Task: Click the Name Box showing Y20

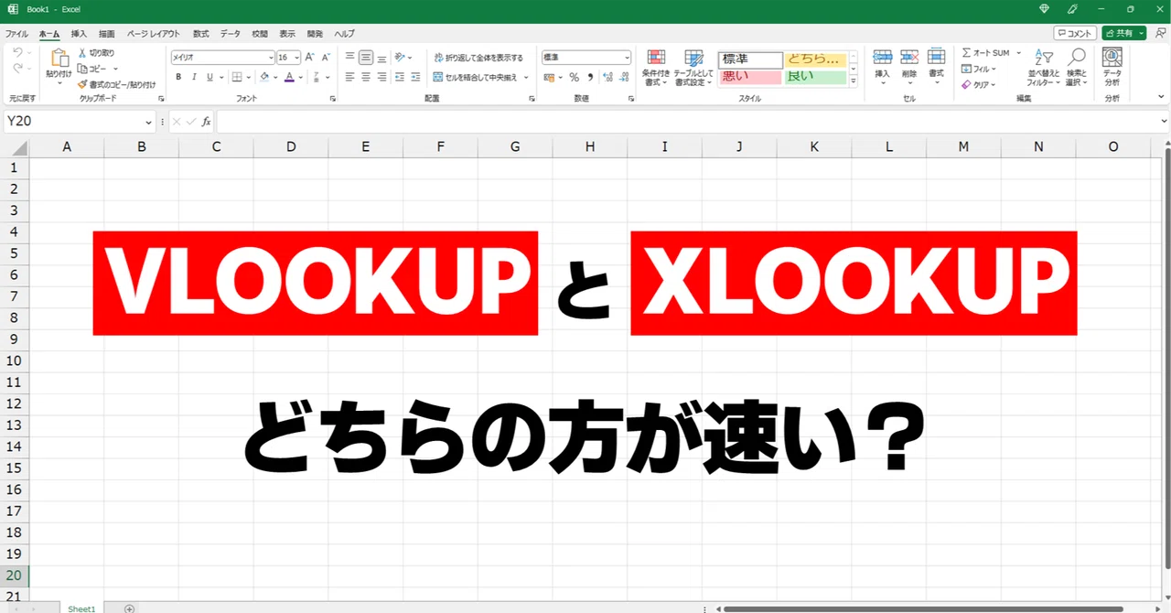Action: coord(81,121)
